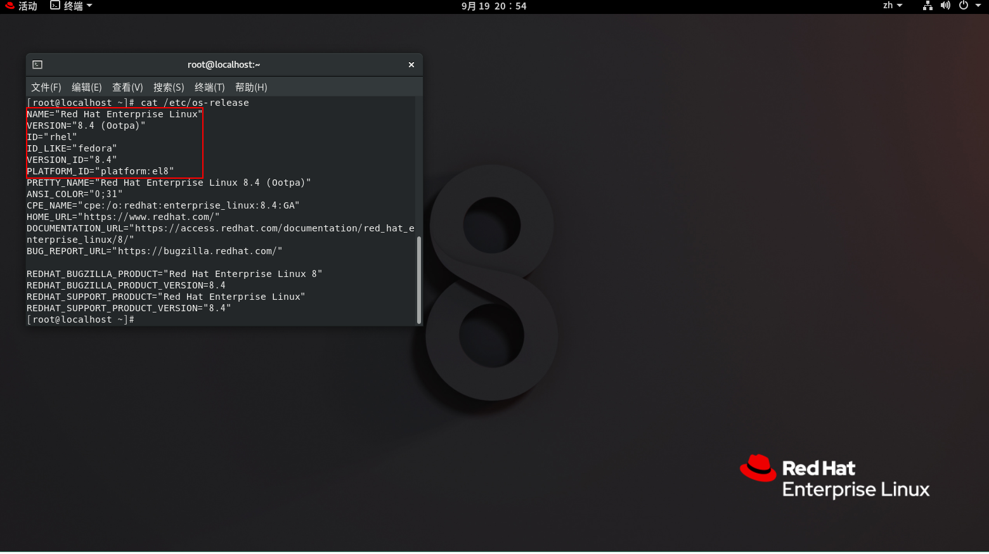This screenshot has height=554, width=989.
Task: Click the PRETTY_NAME line in terminal
Action: tap(169, 183)
